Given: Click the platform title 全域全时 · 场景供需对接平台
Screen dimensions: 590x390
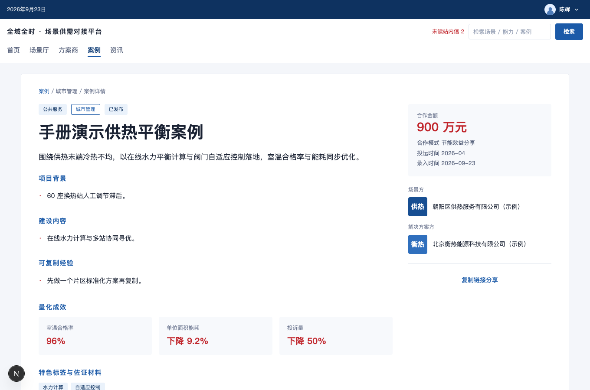Looking at the screenshot, I should point(55,32).
